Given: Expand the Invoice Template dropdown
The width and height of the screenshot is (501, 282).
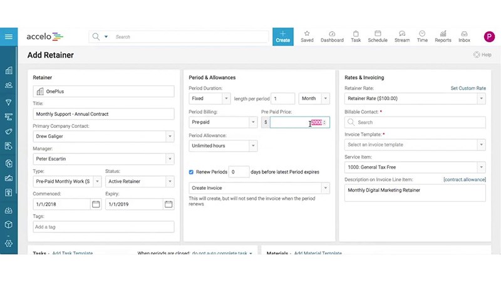Looking at the screenshot, I should click(481, 145).
